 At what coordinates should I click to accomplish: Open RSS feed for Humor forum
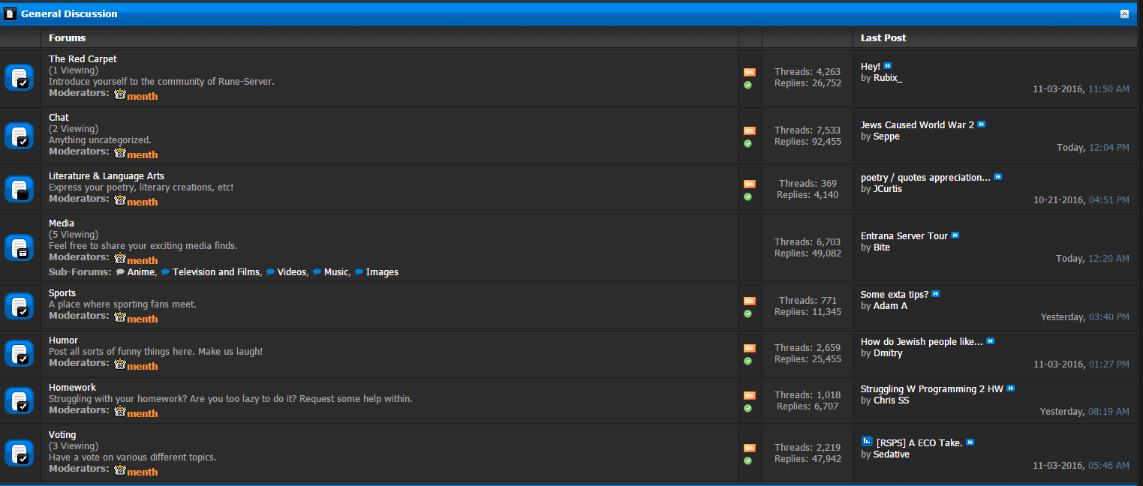(750, 348)
